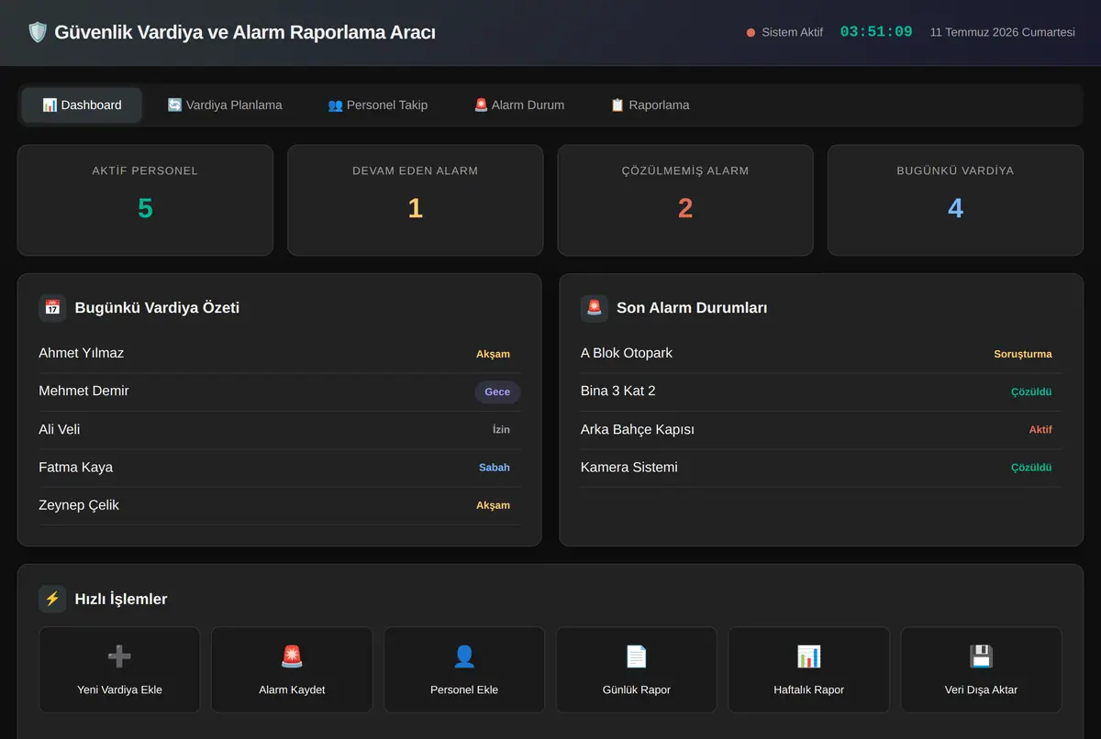Generate the Günlük Rapor
Image resolution: width=1101 pixels, height=739 pixels.
click(637, 669)
